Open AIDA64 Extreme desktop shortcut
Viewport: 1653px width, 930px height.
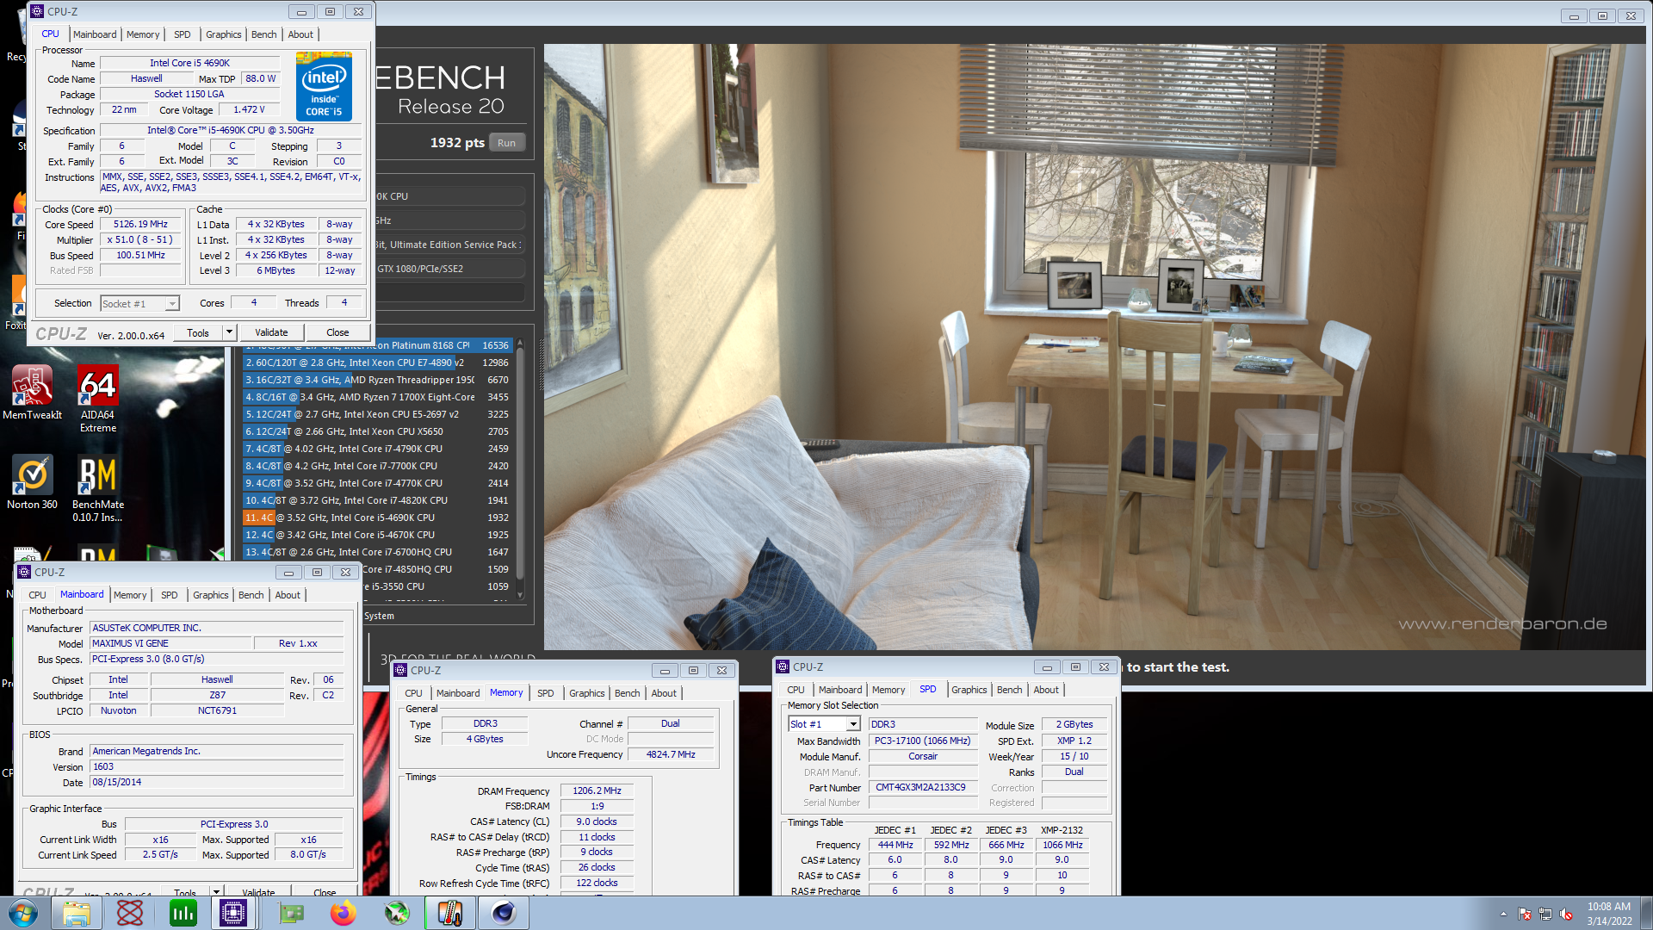98,399
